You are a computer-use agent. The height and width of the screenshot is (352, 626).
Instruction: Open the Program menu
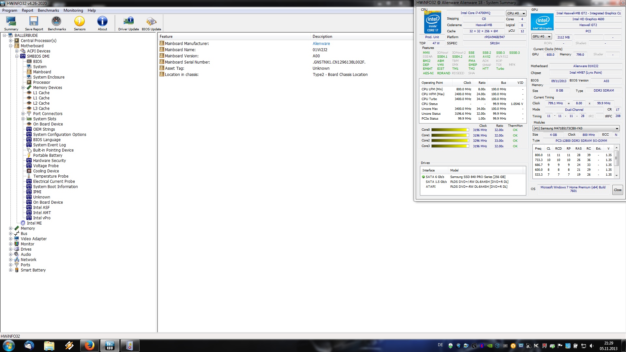click(x=10, y=10)
